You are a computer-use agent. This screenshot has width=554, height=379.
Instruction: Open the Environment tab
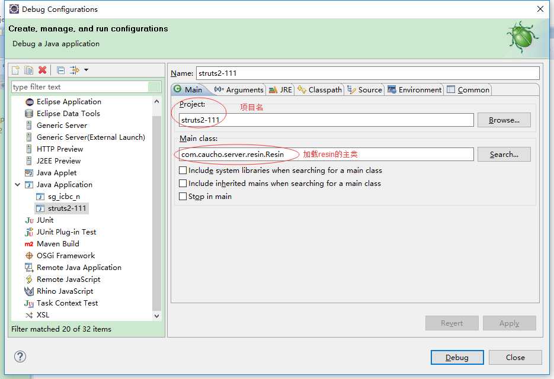(x=415, y=90)
